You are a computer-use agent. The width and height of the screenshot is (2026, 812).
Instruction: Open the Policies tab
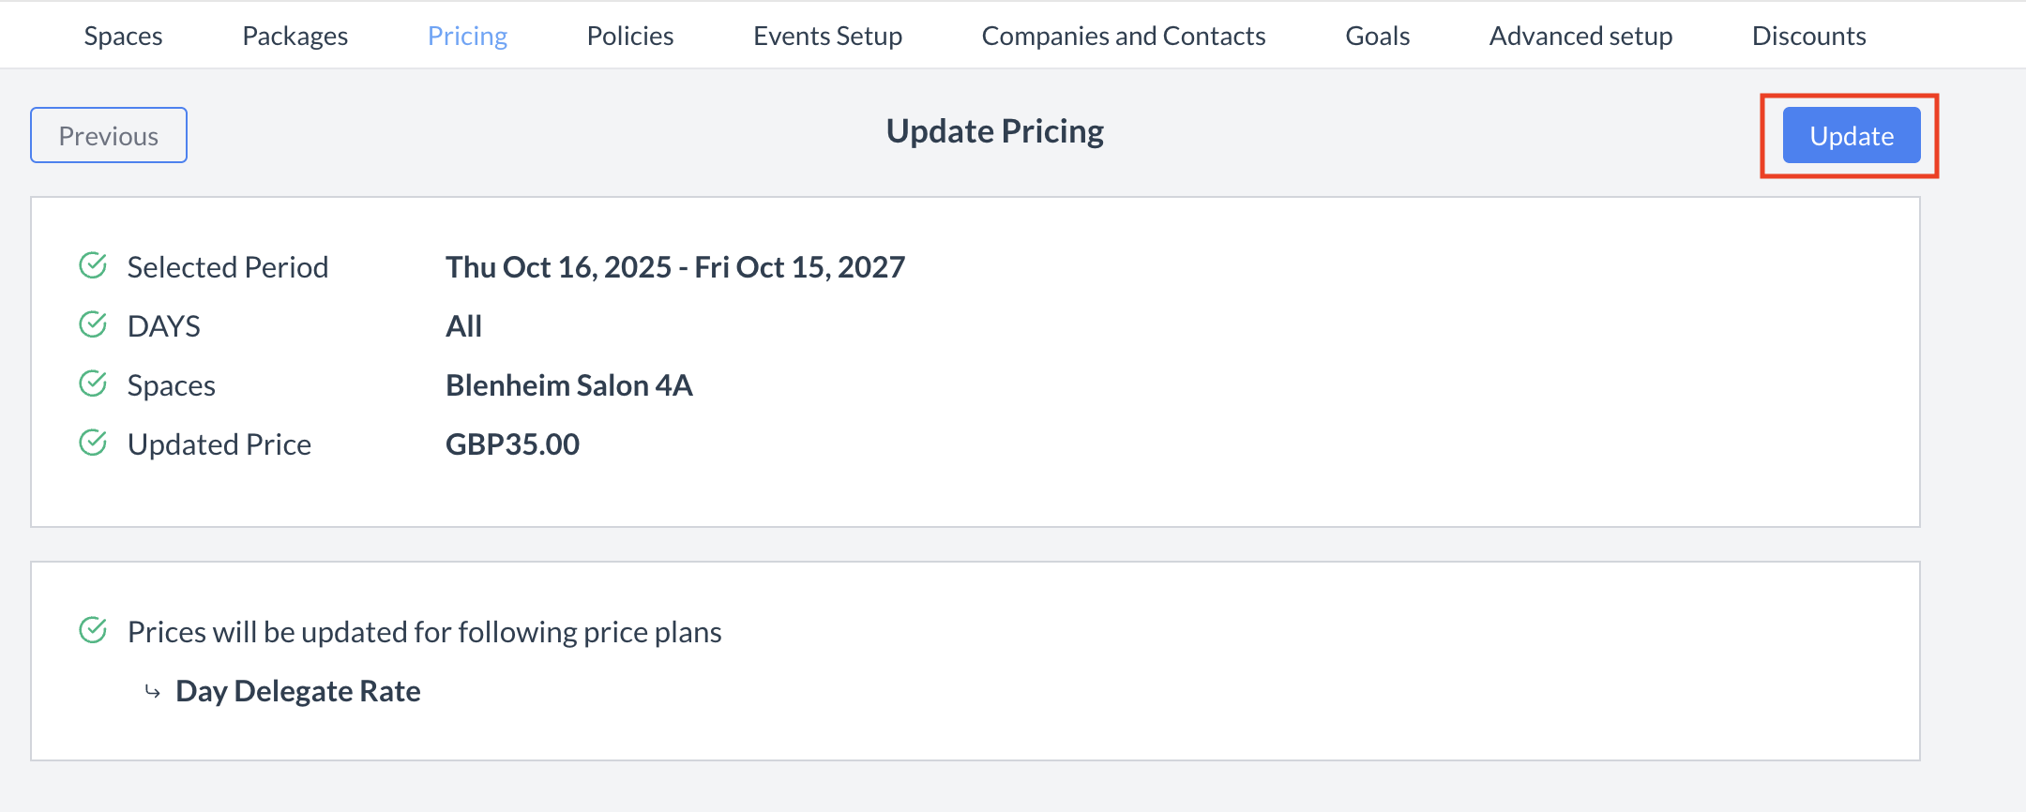click(x=629, y=36)
